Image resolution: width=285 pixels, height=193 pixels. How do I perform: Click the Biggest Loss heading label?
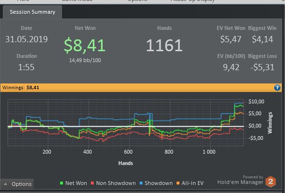click(262, 56)
